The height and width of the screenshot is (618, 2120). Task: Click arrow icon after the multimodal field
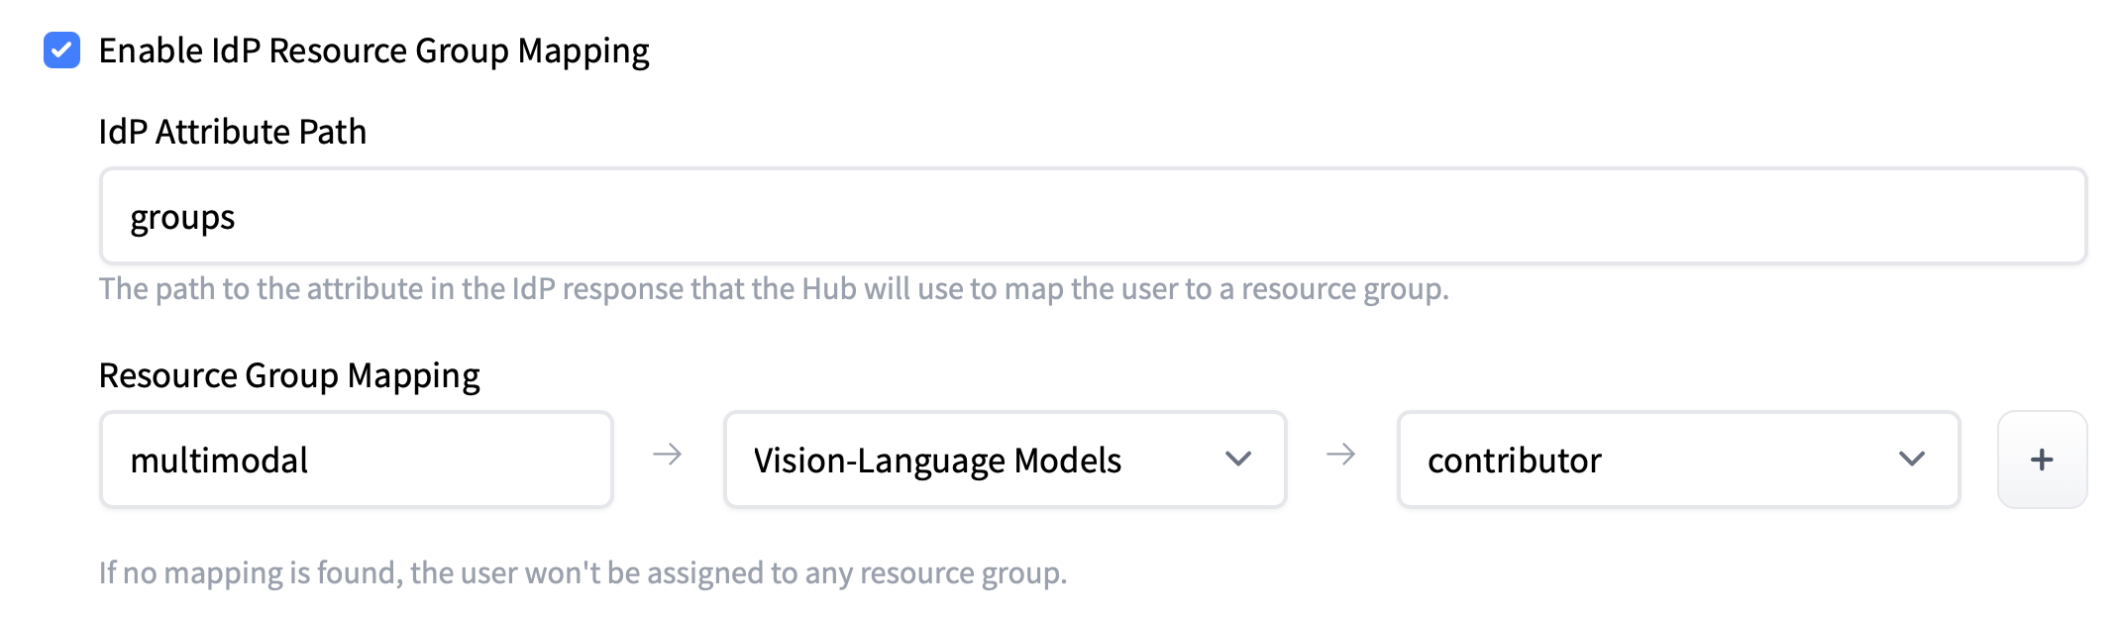(x=668, y=455)
